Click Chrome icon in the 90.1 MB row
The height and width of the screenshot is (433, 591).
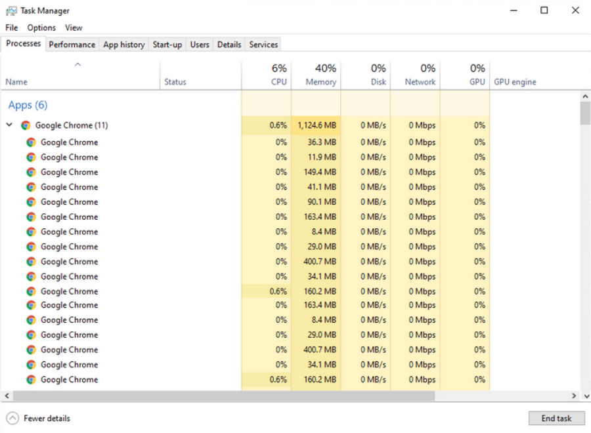click(x=32, y=202)
